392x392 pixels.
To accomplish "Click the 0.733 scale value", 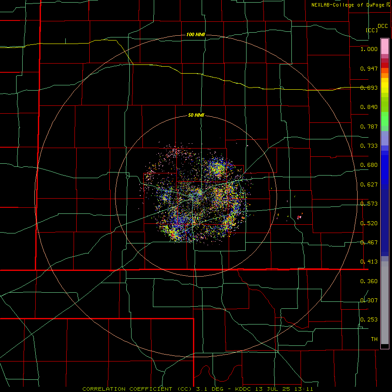I will [x=369, y=146].
